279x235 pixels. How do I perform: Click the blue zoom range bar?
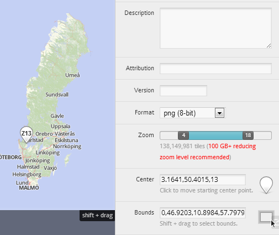215,135
